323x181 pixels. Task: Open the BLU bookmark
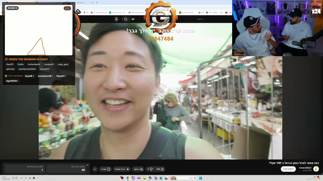point(201,13)
